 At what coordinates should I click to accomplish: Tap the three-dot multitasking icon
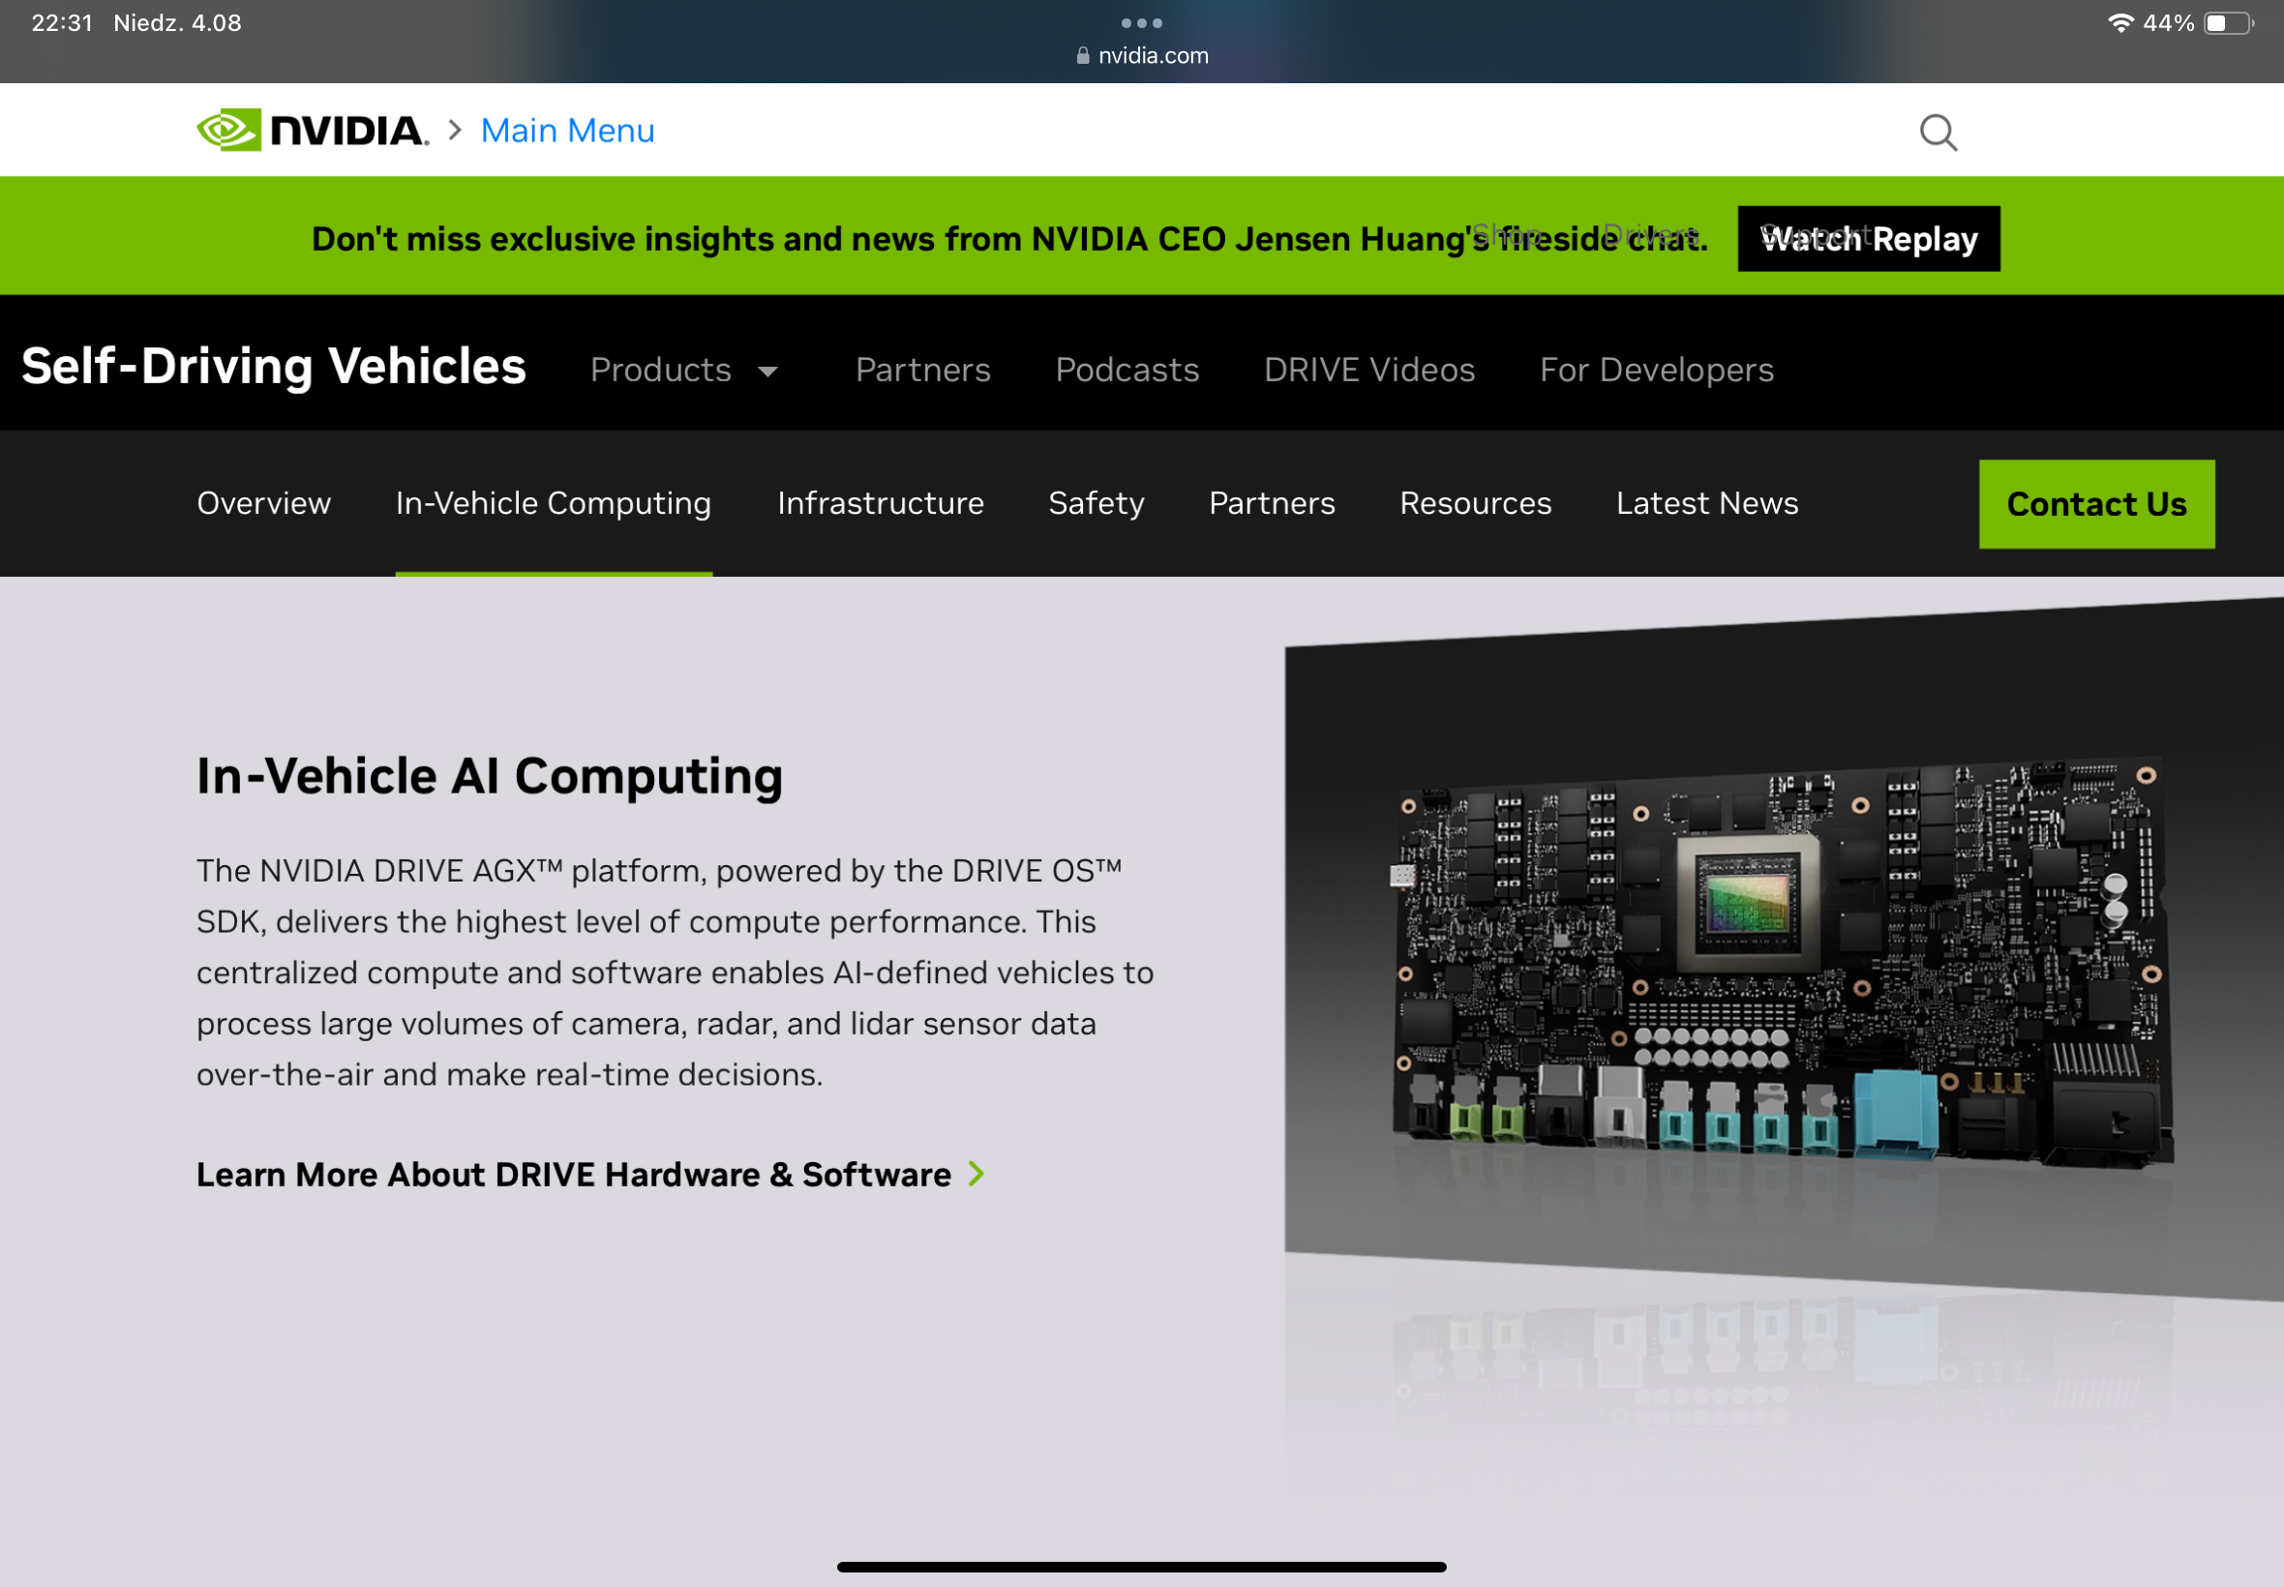[1141, 23]
